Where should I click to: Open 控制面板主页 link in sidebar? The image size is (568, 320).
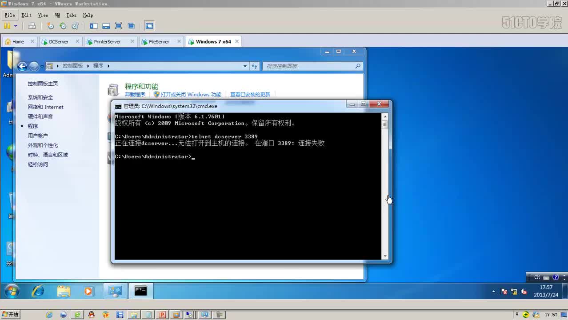click(43, 84)
